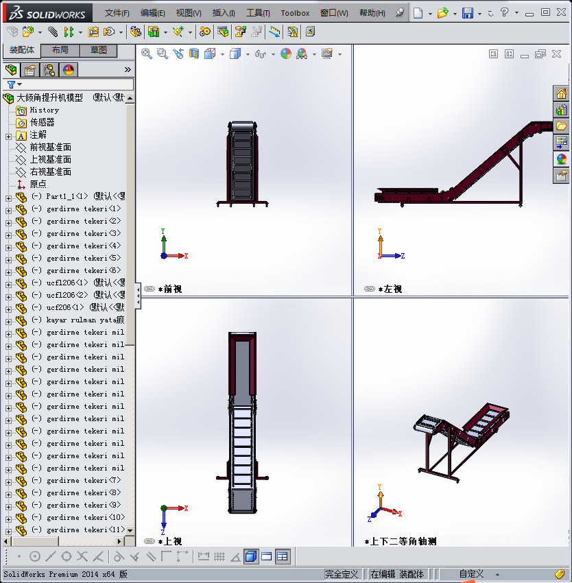Open the Design Library icon in task pane

(x=561, y=110)
